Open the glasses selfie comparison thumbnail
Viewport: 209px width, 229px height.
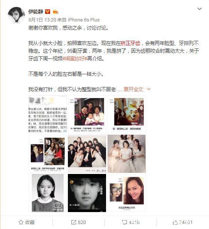127,193
